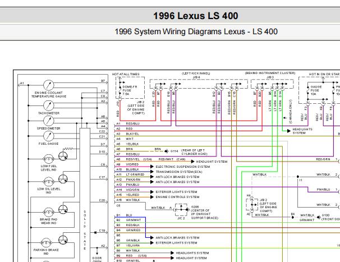Image resolution: width=340 pixels, height=262 pixels.
Task: Click the "LOW OIL LEVEL IND" label
Action: tap(49, 191)
